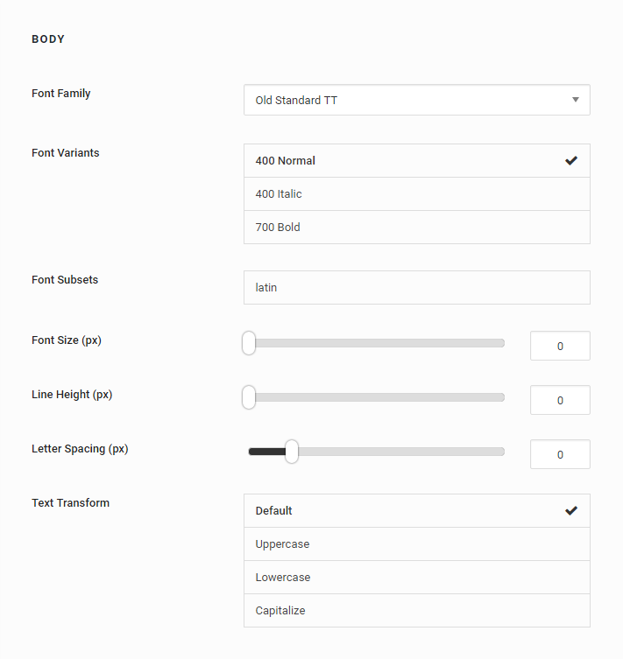Screen dimensions: 623x659
Task: Click the Letter Spacing slider handle
Action: (x=292, y=452)
